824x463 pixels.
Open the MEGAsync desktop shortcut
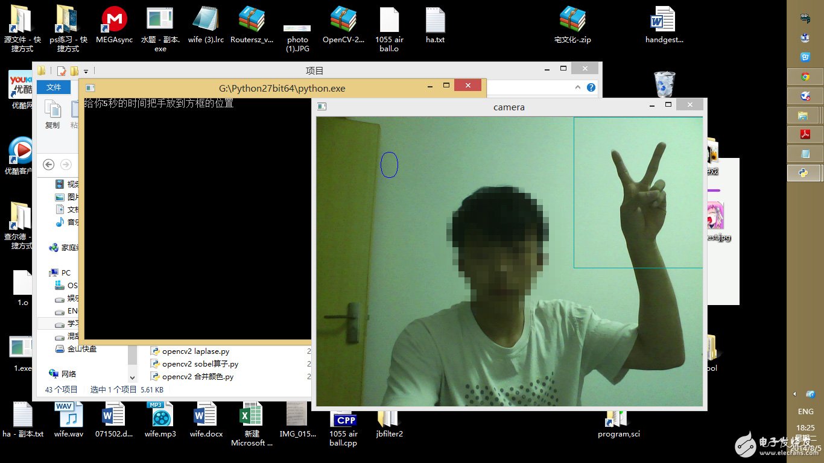[114, 21]
